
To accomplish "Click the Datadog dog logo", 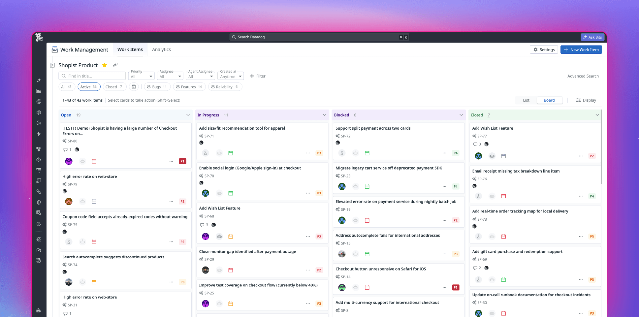I will [x=39, y=37].
